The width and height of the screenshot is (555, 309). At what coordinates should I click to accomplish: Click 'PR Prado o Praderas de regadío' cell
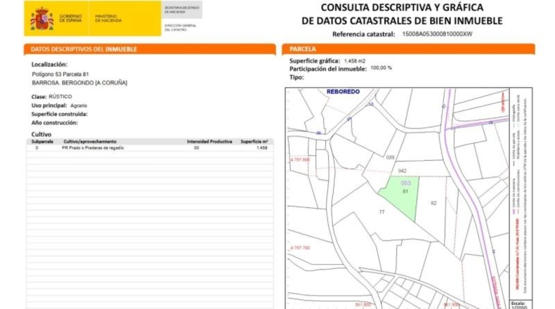(x=93, y=148)
